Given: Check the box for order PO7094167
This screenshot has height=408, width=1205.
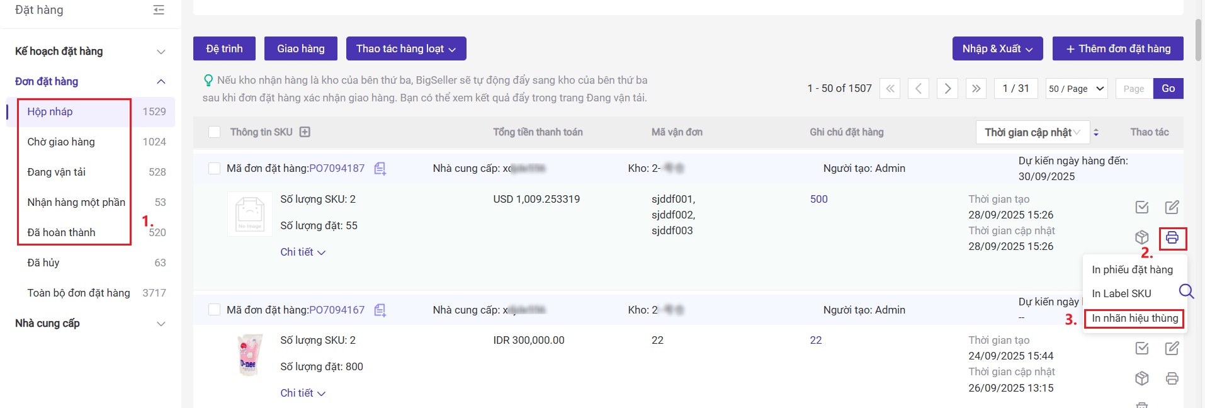Looking at the screenshot, I should coord(215,310).
